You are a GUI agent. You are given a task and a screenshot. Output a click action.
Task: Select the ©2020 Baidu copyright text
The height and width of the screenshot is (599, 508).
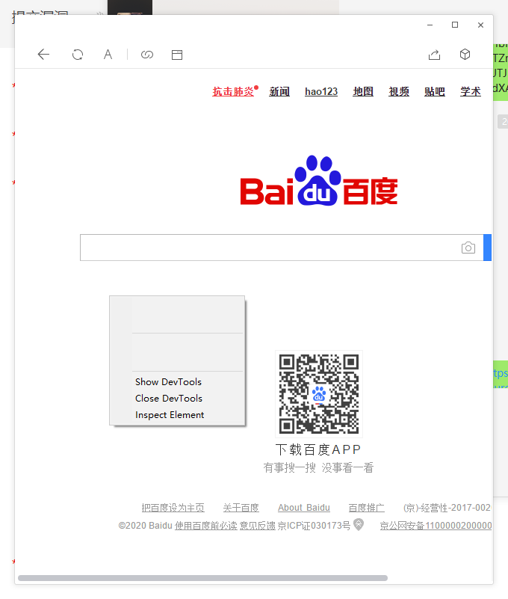coord(146,526)
